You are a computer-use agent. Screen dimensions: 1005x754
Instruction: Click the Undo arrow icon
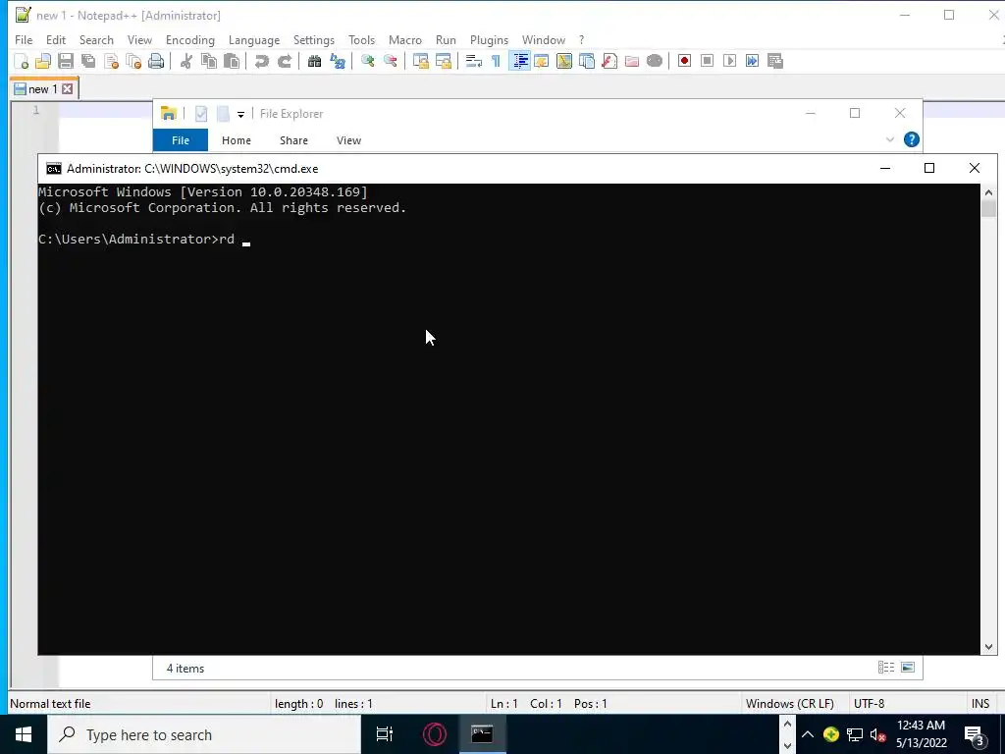pyautogui.click(x=261, y=61)
